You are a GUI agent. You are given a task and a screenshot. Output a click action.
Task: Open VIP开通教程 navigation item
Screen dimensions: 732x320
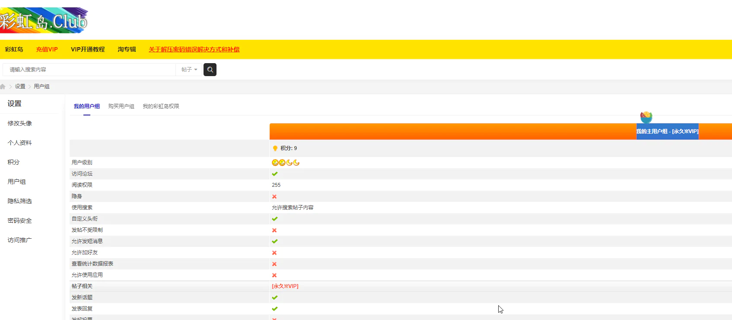(x=88, y=49)
